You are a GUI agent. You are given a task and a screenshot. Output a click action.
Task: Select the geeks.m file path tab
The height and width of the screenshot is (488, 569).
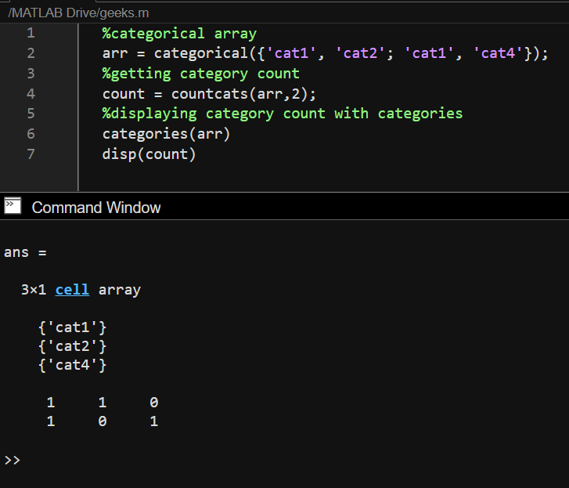tap(78, 13)
